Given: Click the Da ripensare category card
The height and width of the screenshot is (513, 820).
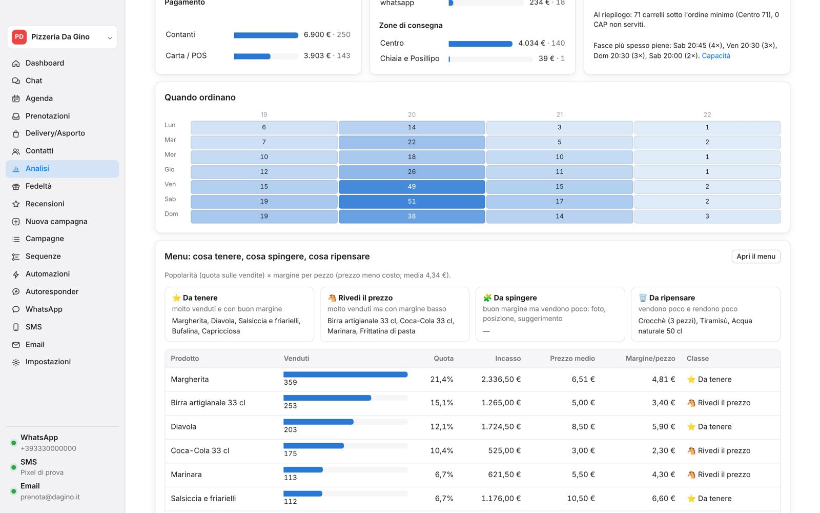Looking at the screenshot, I should pos(705,314).
